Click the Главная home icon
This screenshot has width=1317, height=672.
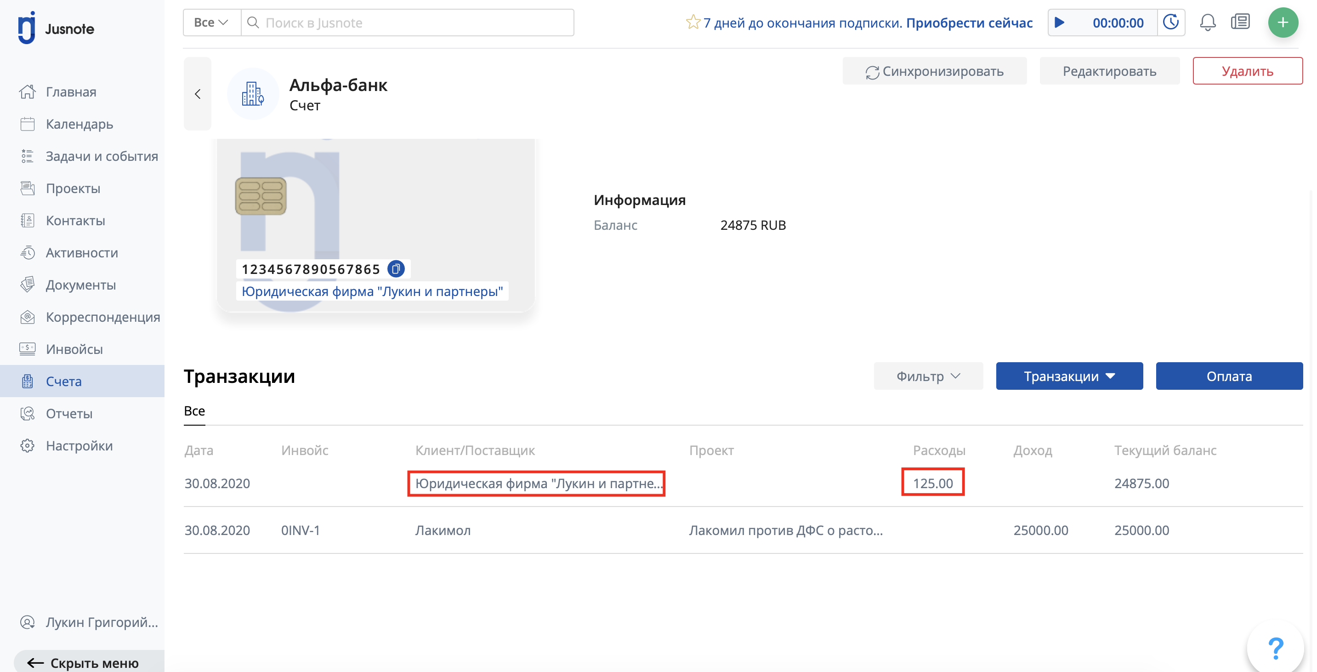(28, 91)
